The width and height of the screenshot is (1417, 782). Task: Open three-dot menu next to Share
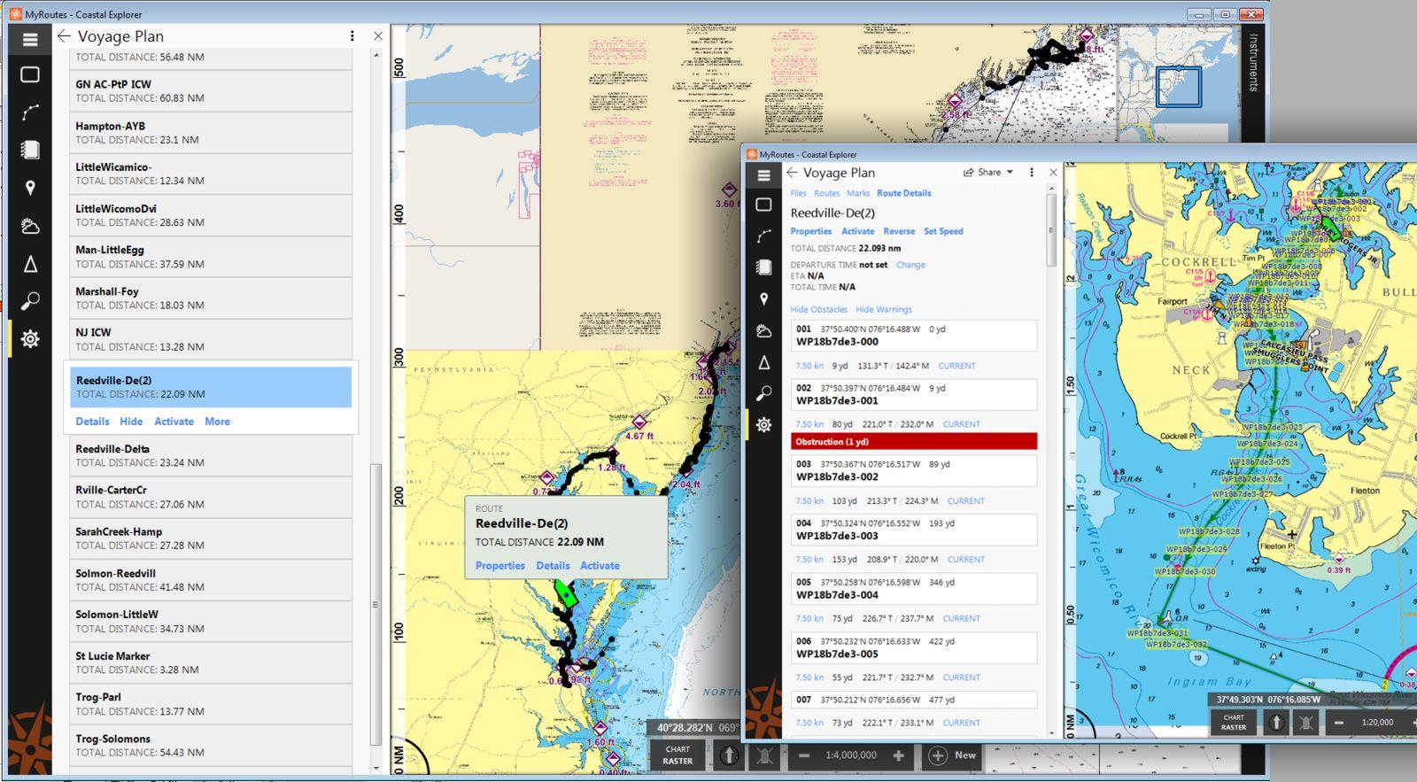1031,173
